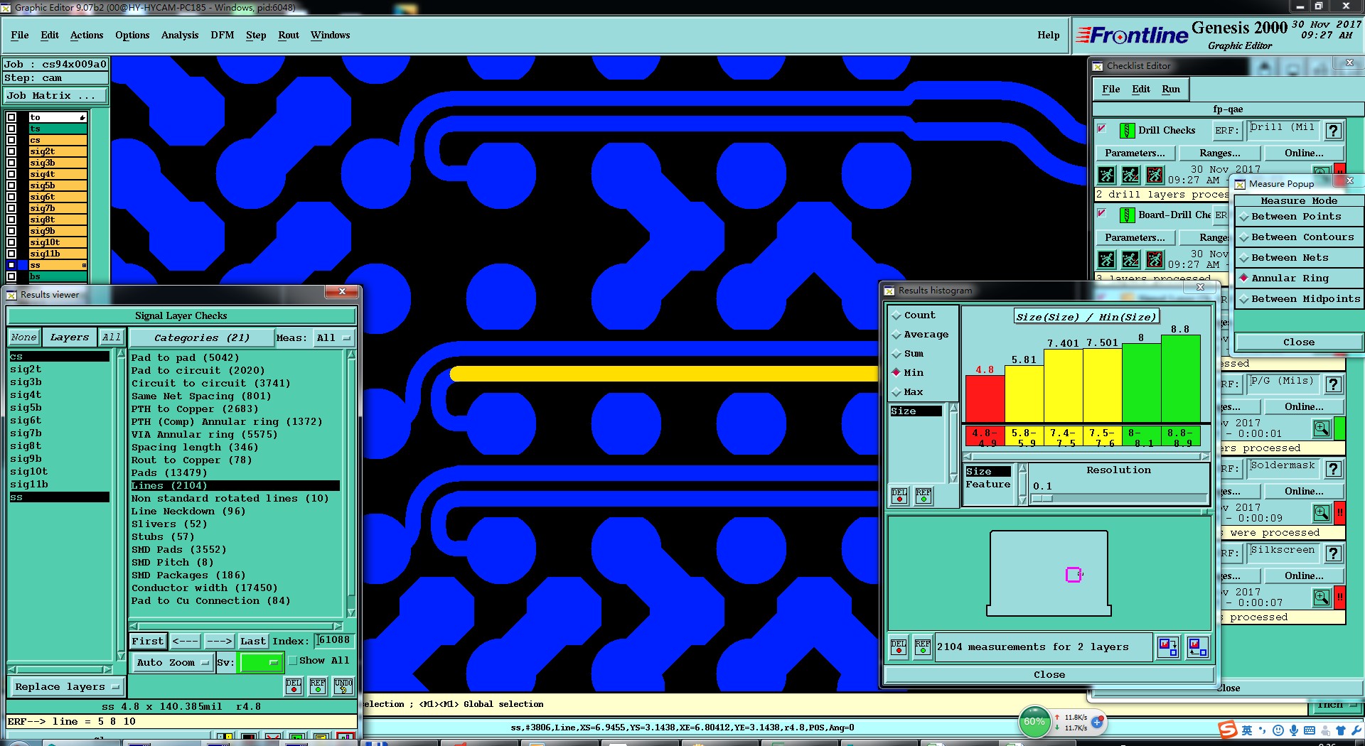The image size is (1365, 746).
Task: Click the Index input field
Action: pyautogui.click(x=333, y=640)
